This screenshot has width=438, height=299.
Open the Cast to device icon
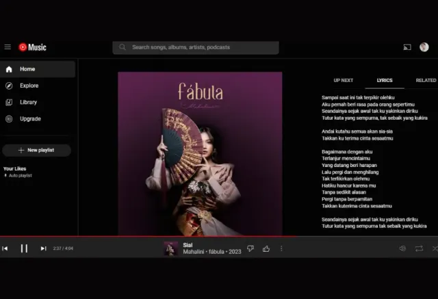(x=407, y=47)
